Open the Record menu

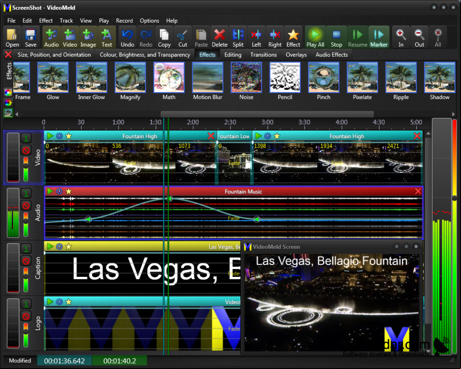[x=124, y=21]
